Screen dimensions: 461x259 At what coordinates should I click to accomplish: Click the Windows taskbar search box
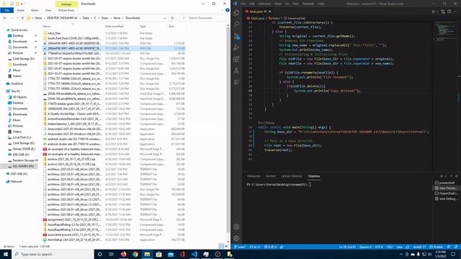click(53, 254)
